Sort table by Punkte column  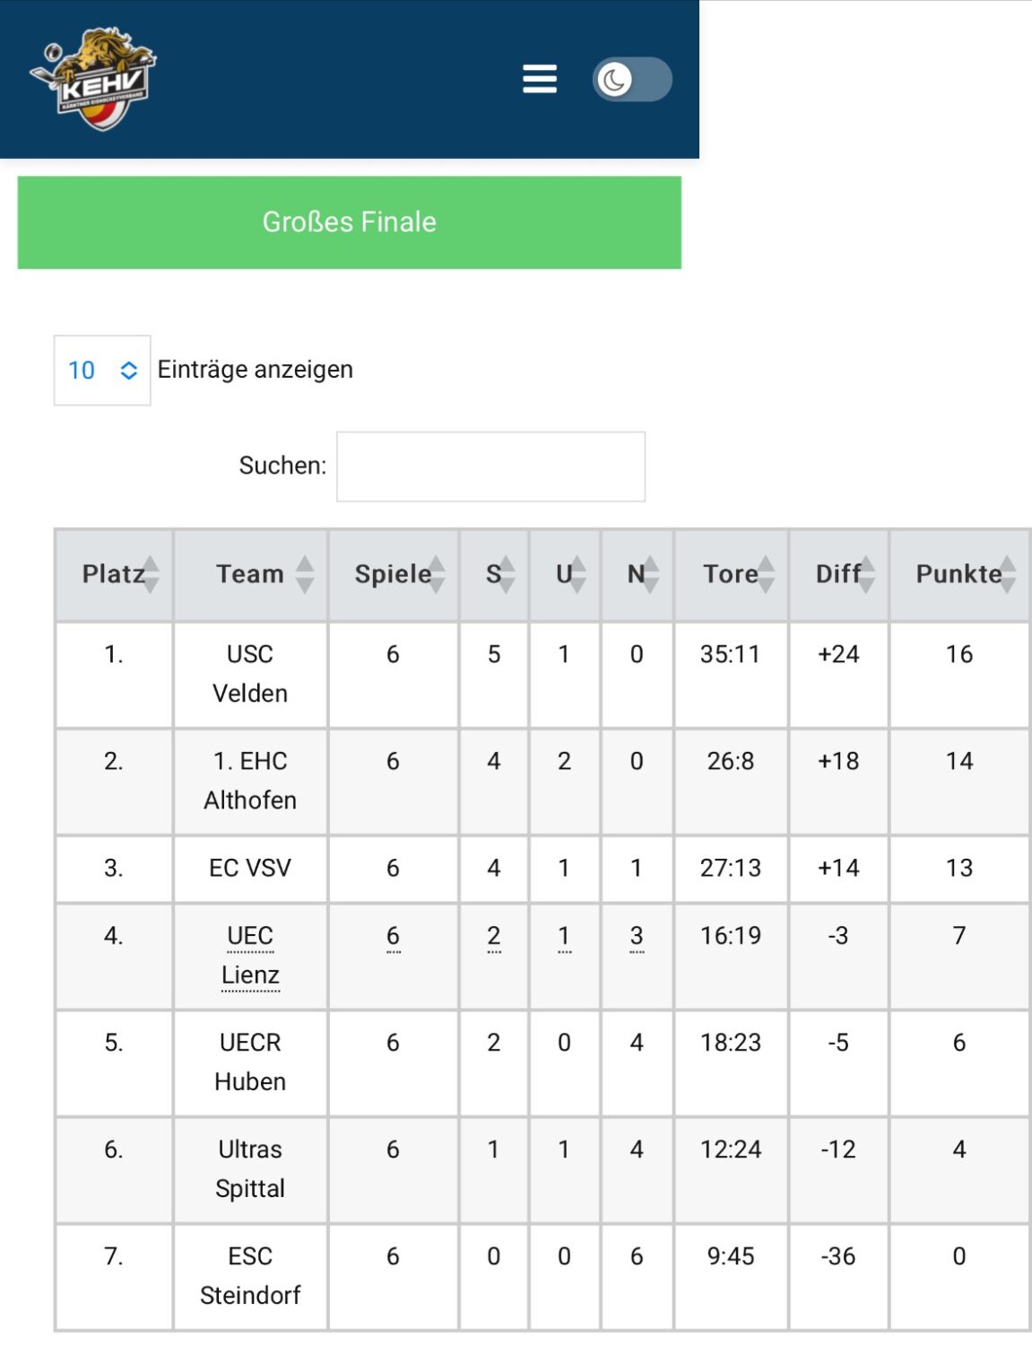[x=959, y=574]
